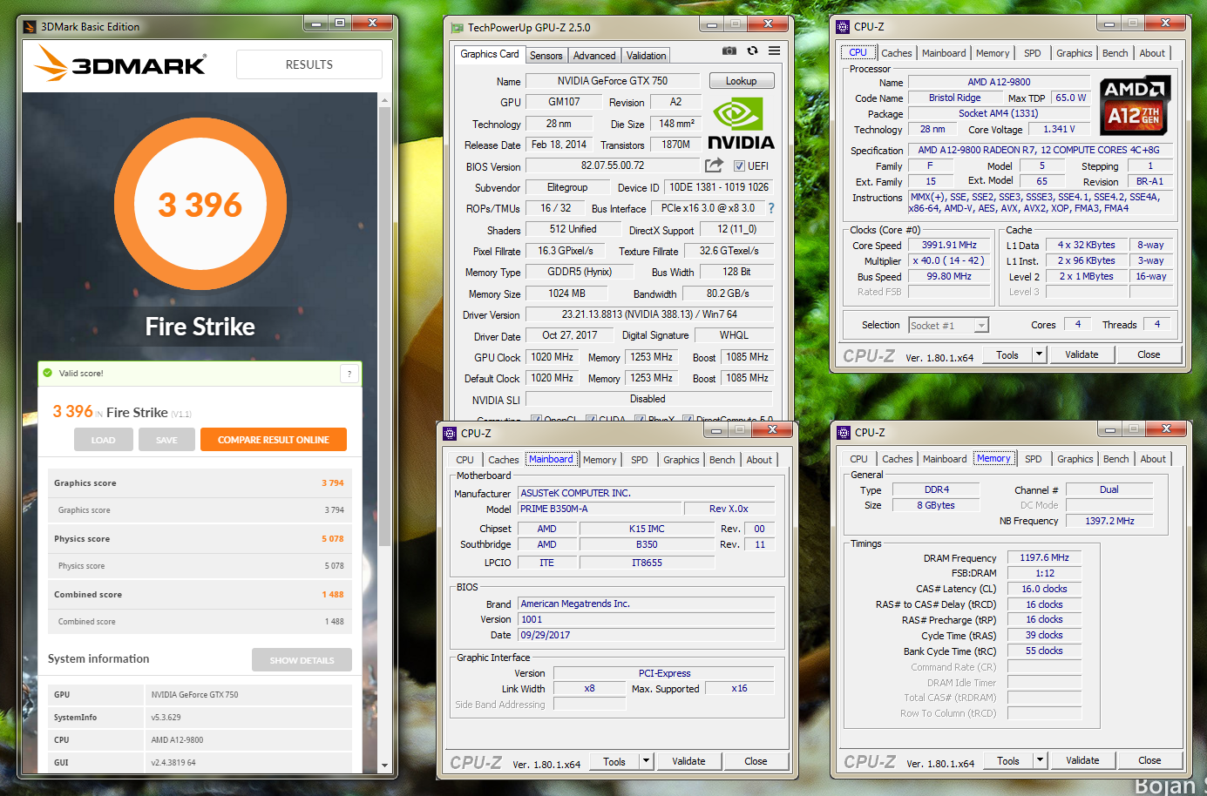Click the title bar icon of the CPU tab CPU-Z window
The image size is (1207, 796).
point(843,27)
